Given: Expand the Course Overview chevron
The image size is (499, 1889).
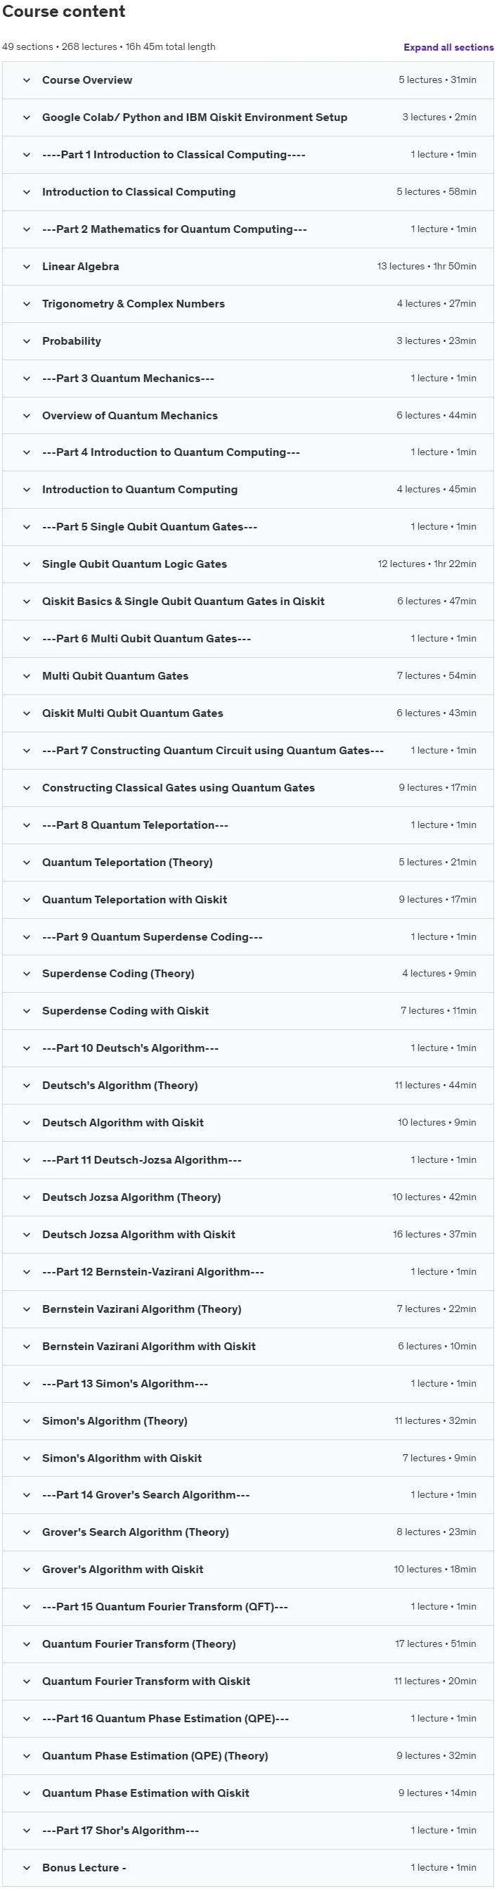Looking at the screenshot, I should pos(27,80).
